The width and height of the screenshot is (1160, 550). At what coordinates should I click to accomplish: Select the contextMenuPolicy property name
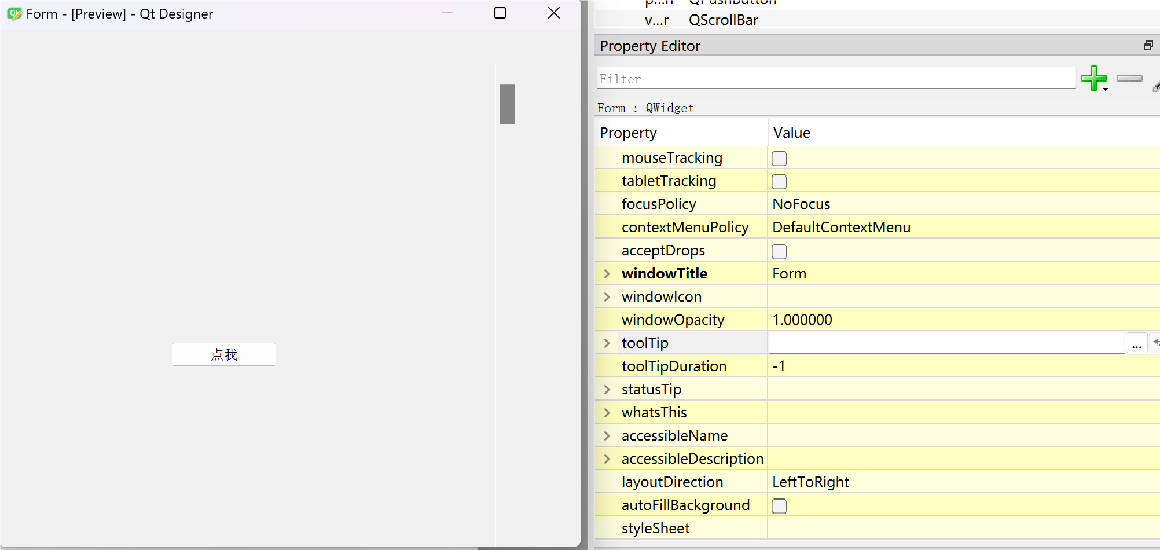(x=685, y=228)
